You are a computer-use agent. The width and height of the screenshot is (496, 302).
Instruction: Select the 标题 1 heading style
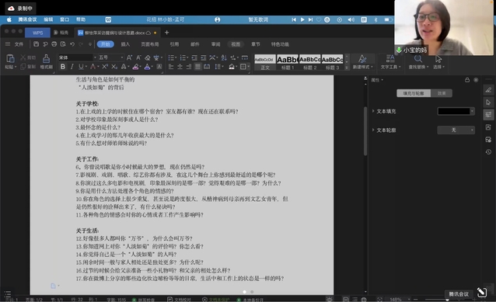tap(288, 62)
